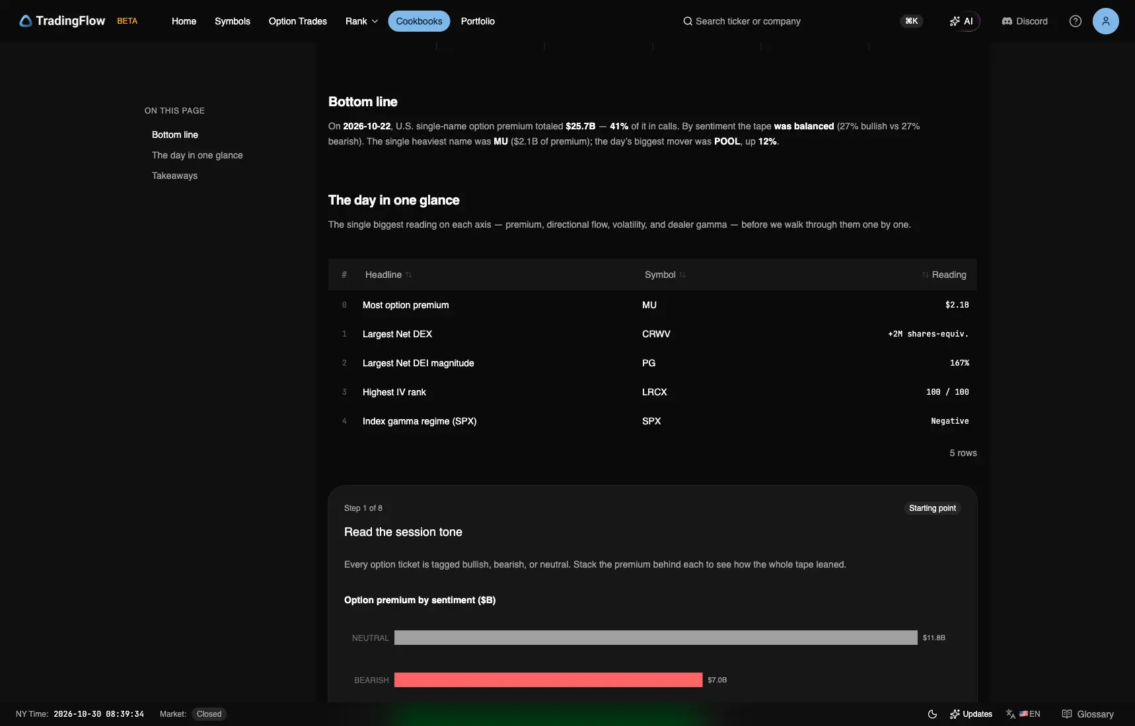The height and width of the screenshot is (726, 1135).
Task: Click the NEUTRAL premium bar
Action: [x=656, y=638]
